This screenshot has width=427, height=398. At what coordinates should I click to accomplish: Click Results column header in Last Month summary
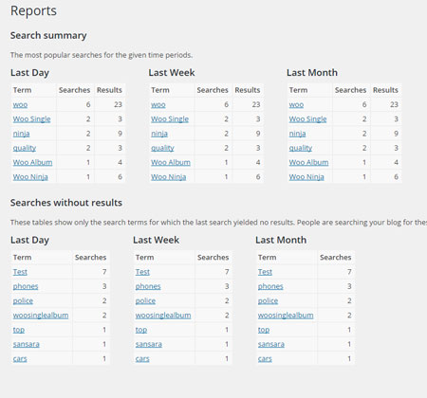click(x=385, y=90)
